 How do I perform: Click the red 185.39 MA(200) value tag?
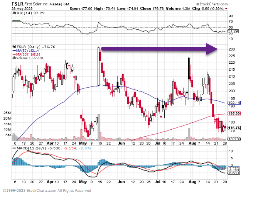(234, 114)
